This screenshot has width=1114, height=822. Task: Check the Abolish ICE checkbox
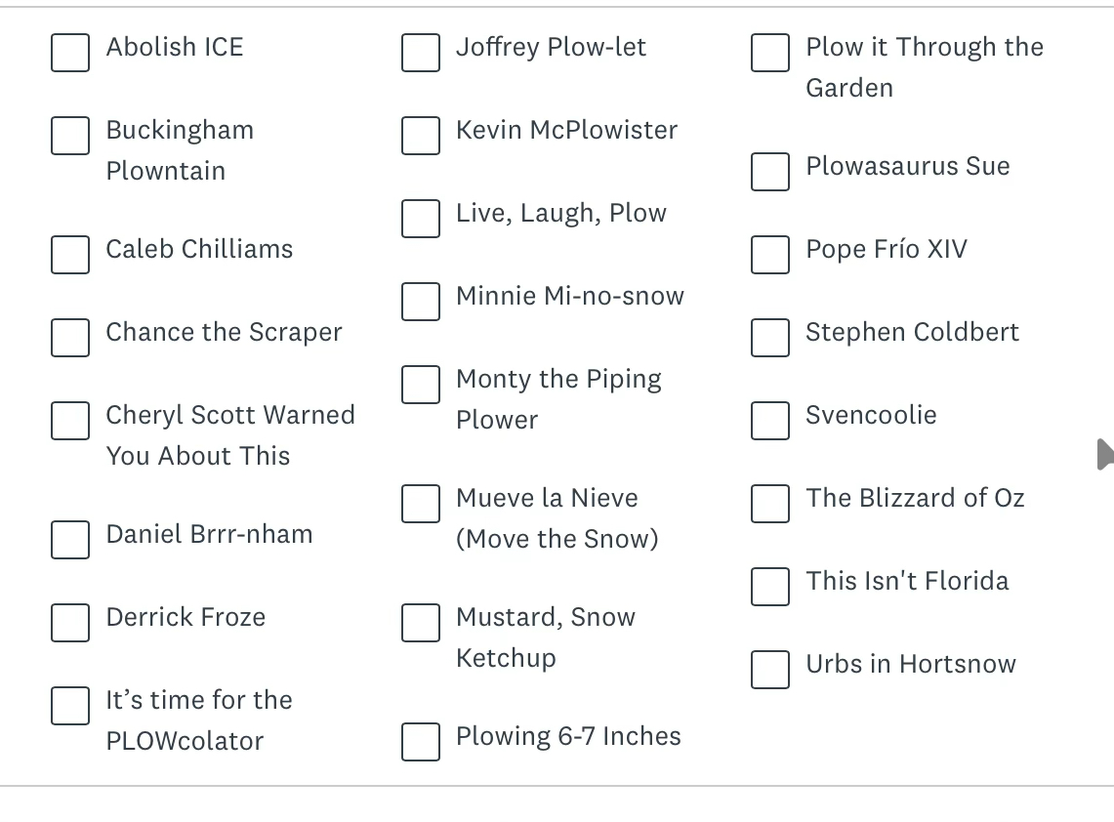click(70, 53)
